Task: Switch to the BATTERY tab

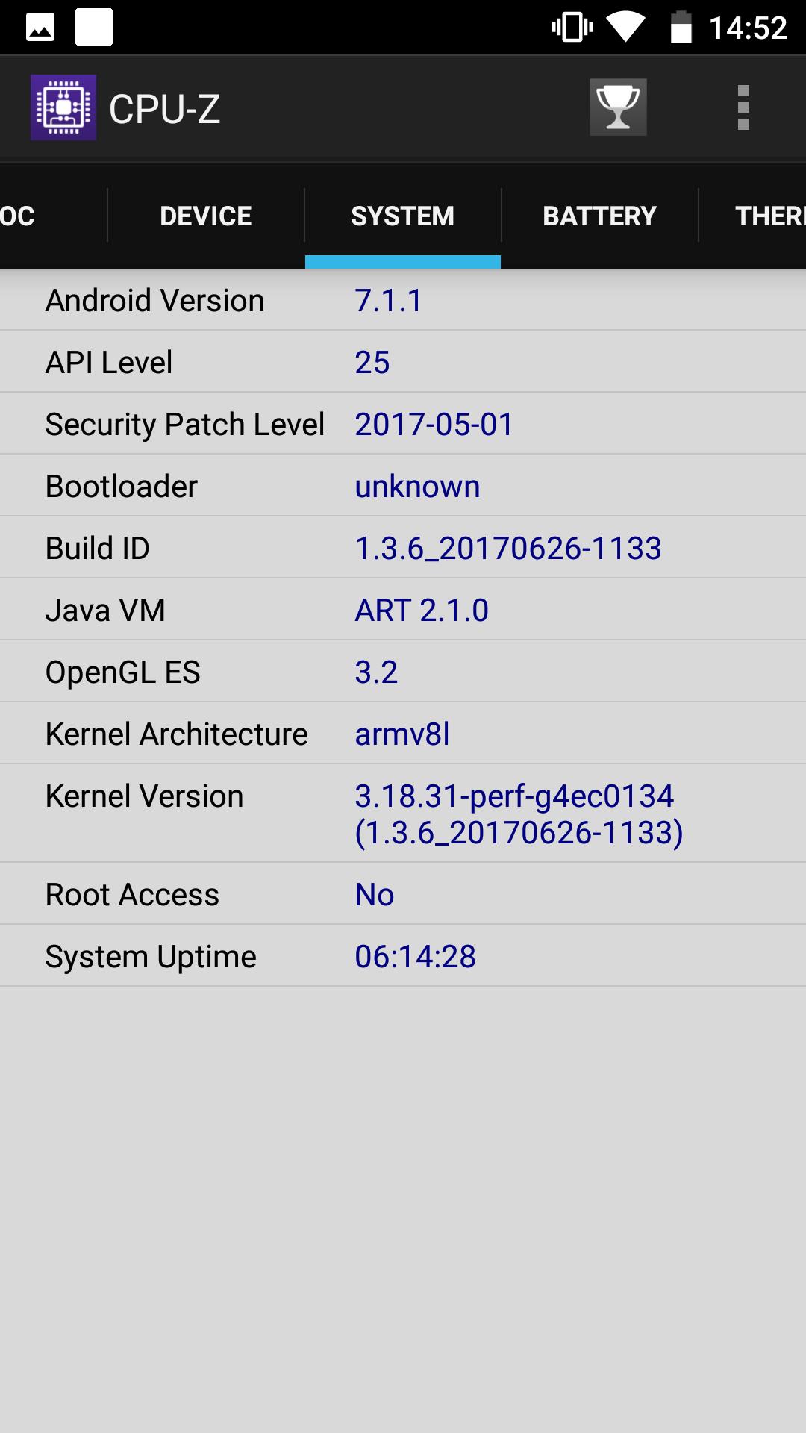Action: coord(600,216)
